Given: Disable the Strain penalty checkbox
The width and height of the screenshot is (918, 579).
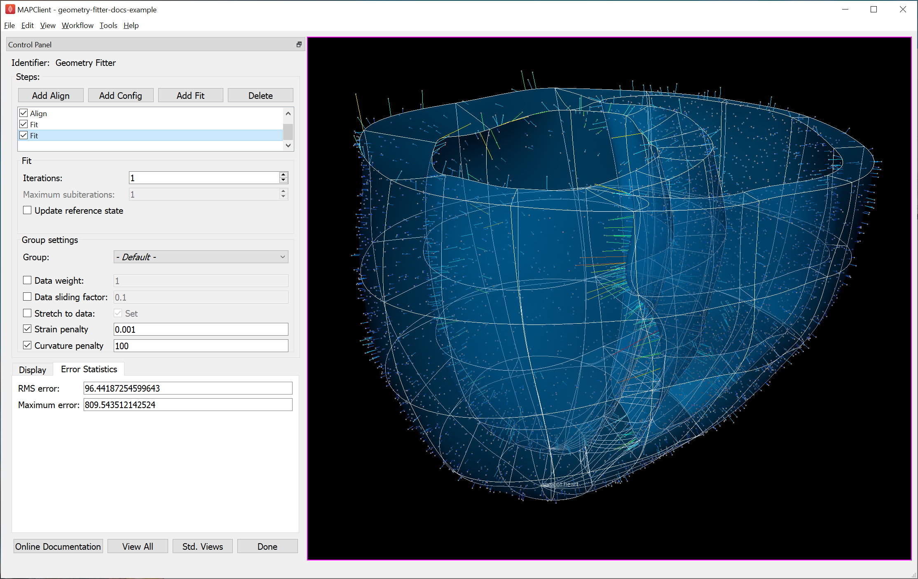Looking at the screenshot, I should pyautogui.click(x=27, y=329).
